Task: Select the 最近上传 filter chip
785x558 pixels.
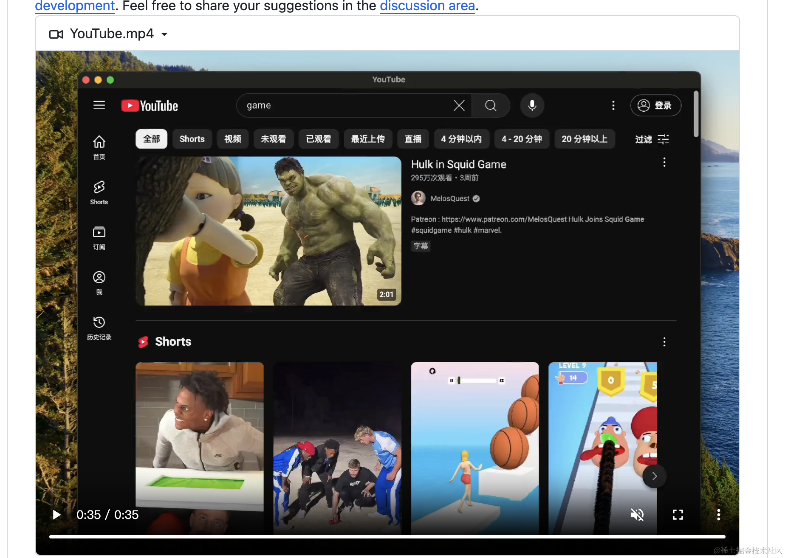Action: 368,139
